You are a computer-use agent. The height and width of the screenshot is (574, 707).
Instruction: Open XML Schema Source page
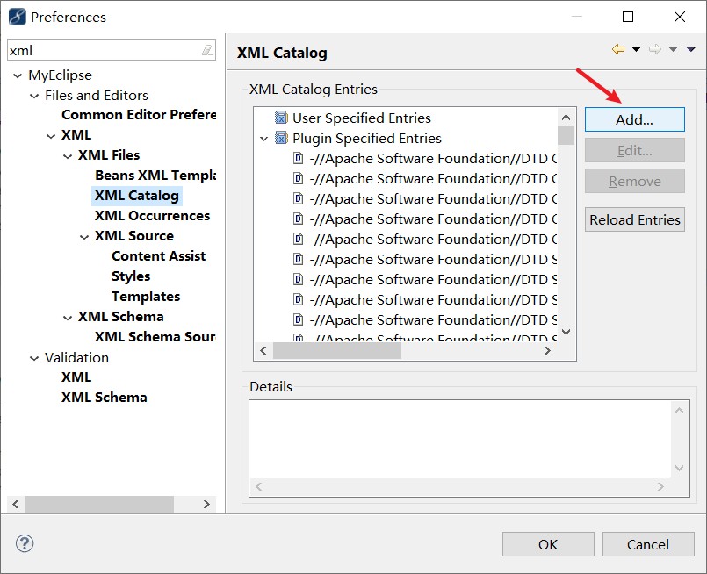tap(155, 337)
